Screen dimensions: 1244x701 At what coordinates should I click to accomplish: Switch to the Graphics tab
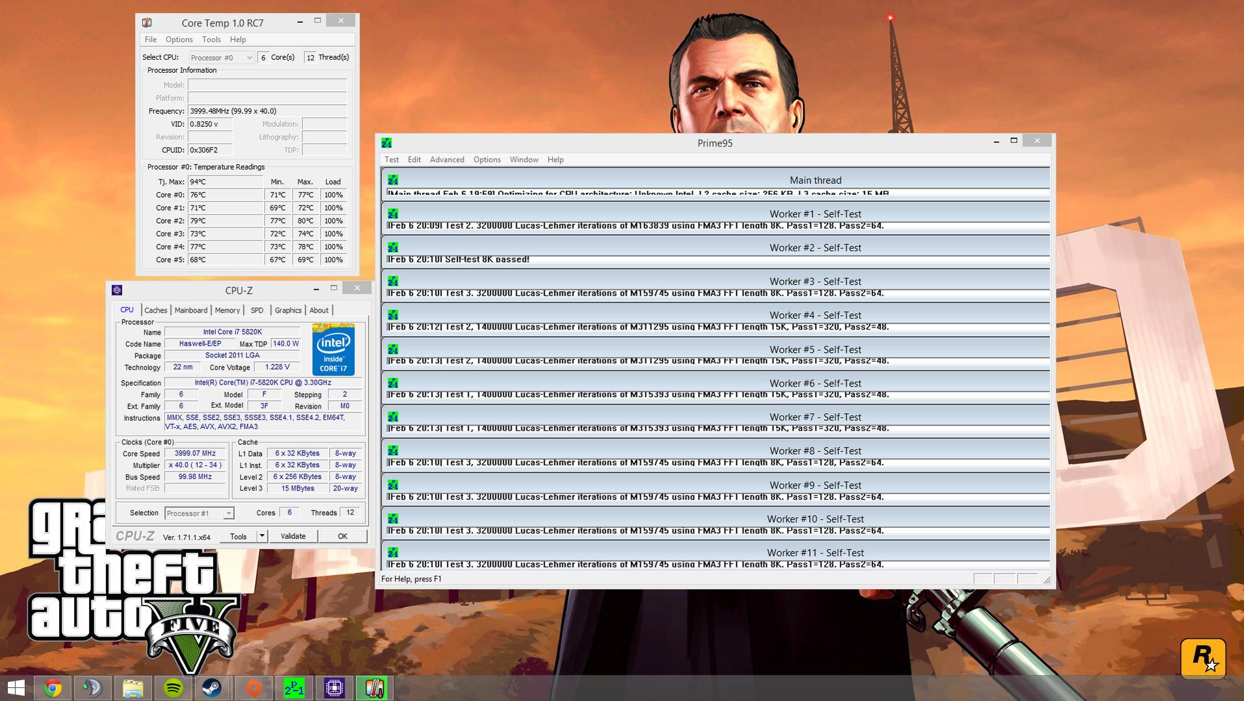(x=288, y=311)
